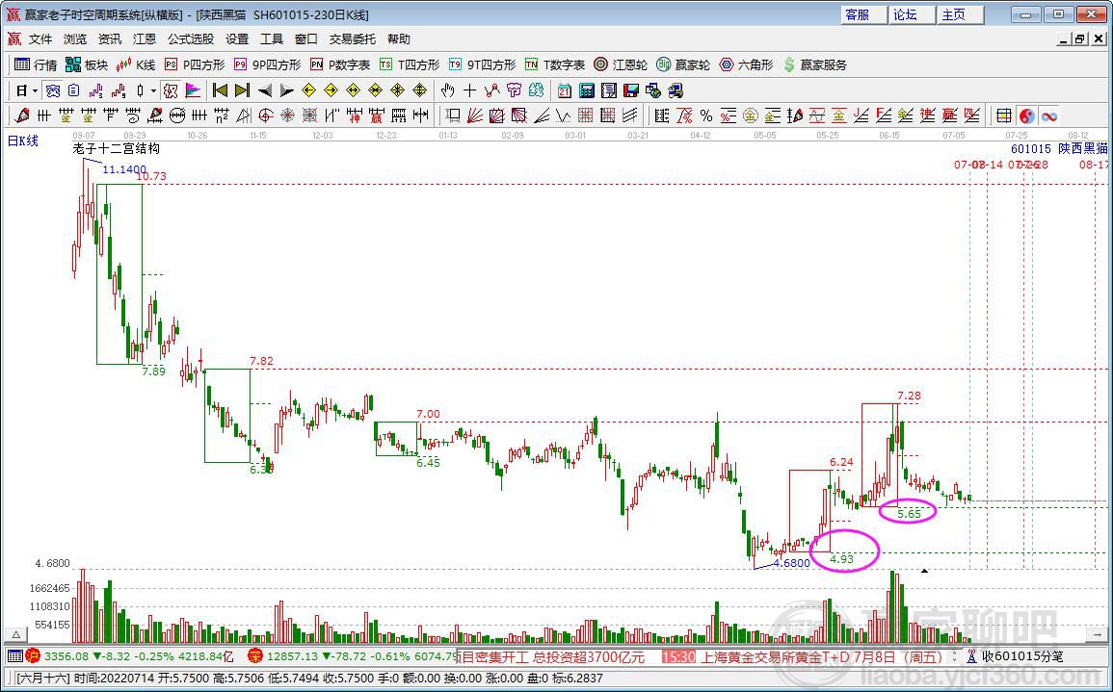Jump to first bar with skip-to-start icon
This screenshot has height=692, width=1113.
[x=220, y=90]
